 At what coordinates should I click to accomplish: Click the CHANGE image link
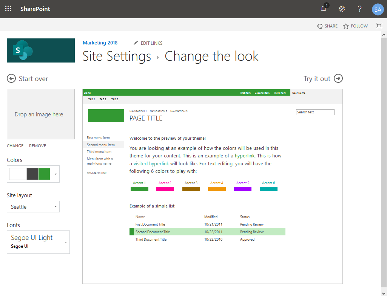[15, 145]
